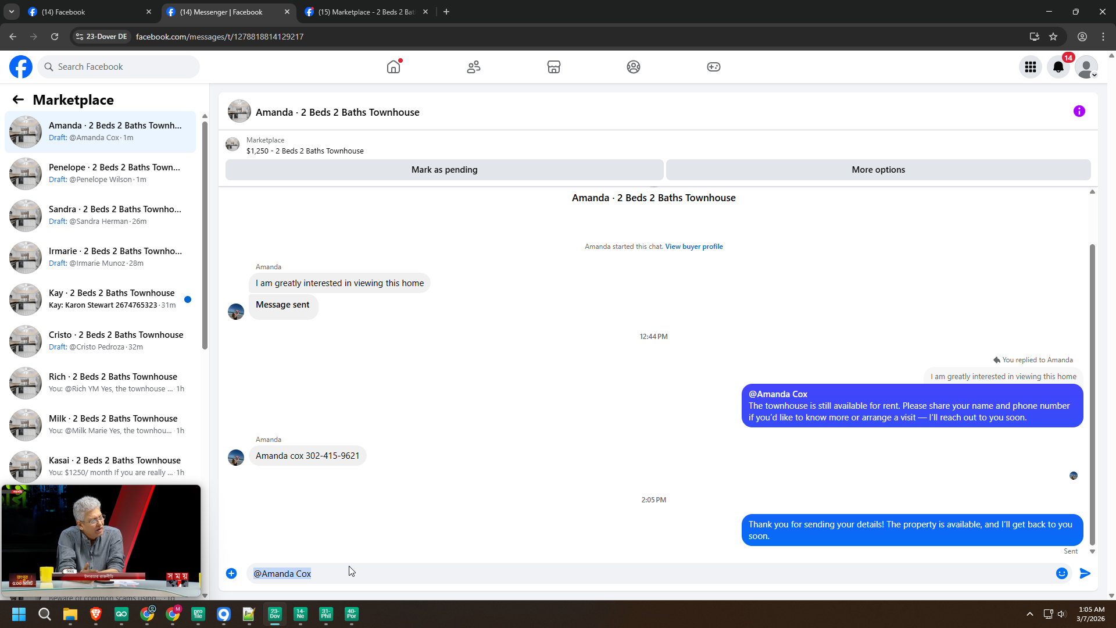Click the Facebook Home icon
Image resolution: width=1116 pixels, height=628 pixels.
click(394, 67)
